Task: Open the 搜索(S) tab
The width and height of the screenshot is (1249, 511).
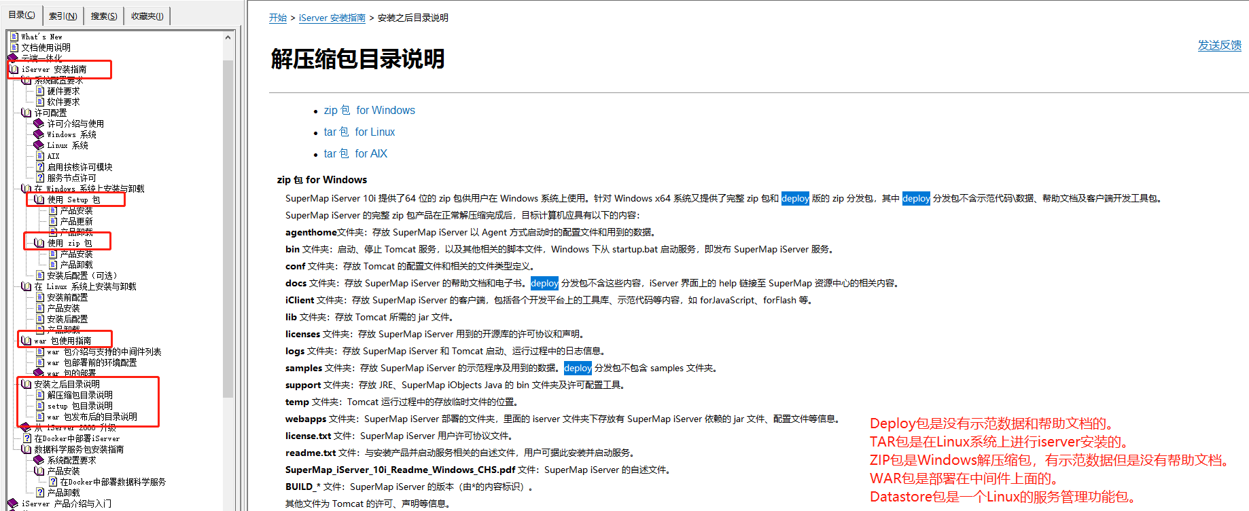Action: pyautogui.click(x=104, y=16)
